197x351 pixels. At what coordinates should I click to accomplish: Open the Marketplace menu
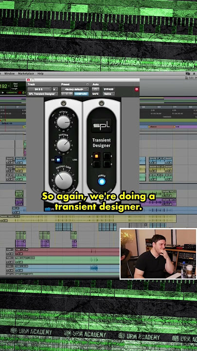point(26,74)
